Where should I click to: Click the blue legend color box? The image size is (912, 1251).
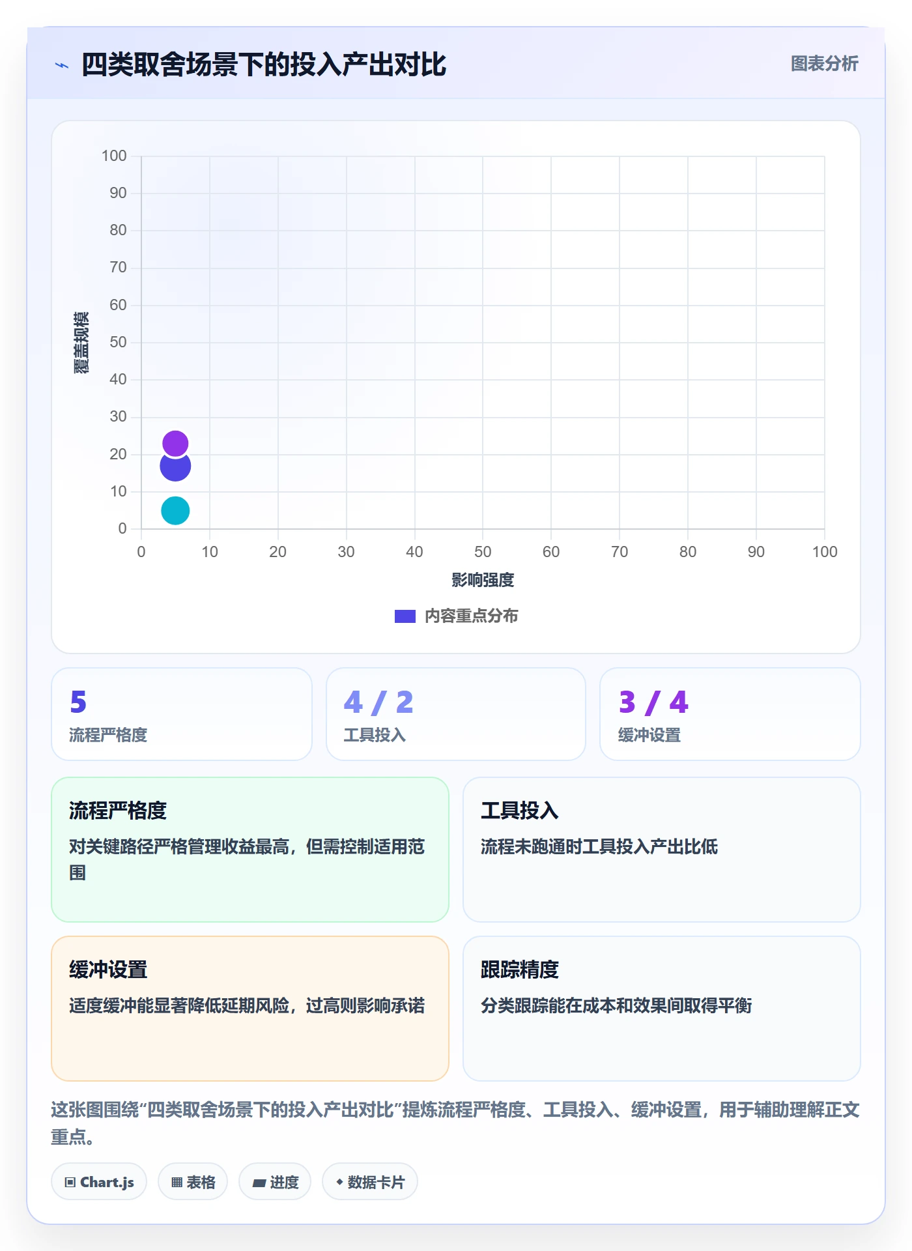405,616
